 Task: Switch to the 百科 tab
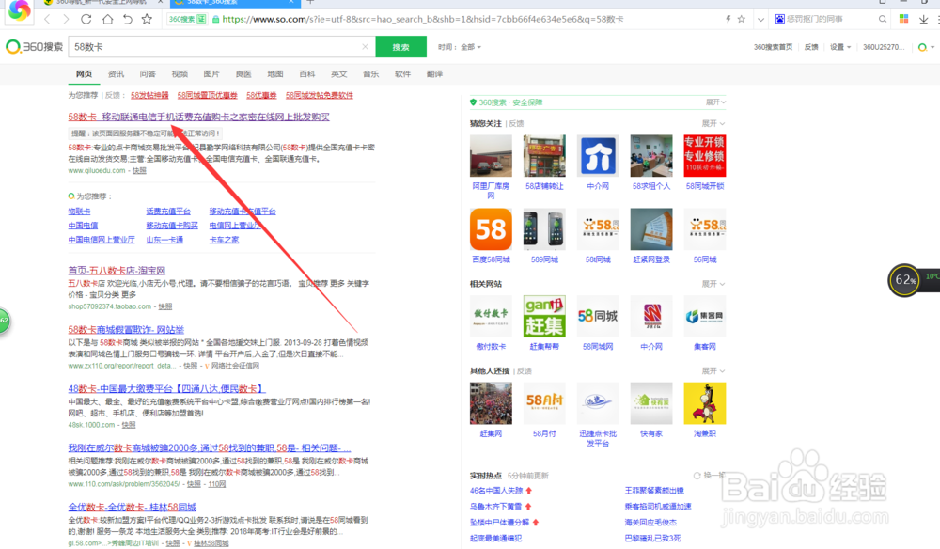coord(307,73)
